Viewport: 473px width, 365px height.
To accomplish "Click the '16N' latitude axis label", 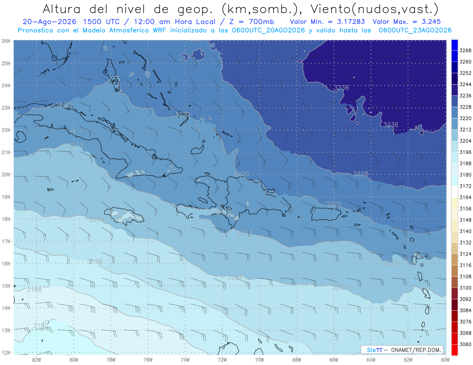I will 6,264.
